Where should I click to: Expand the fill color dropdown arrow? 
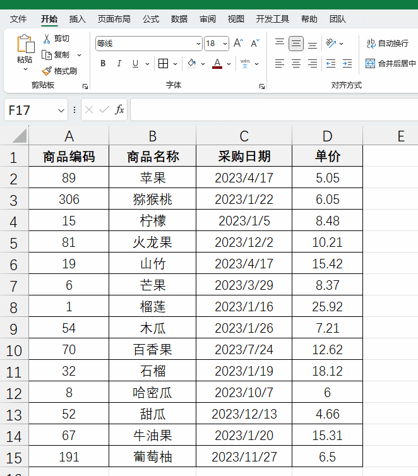click(x=203, y=64)
